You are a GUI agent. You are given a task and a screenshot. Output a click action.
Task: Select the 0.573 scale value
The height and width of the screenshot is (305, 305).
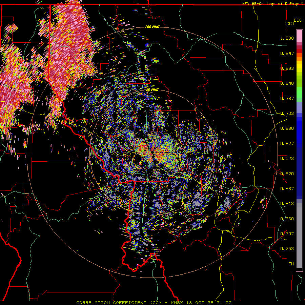287,159
